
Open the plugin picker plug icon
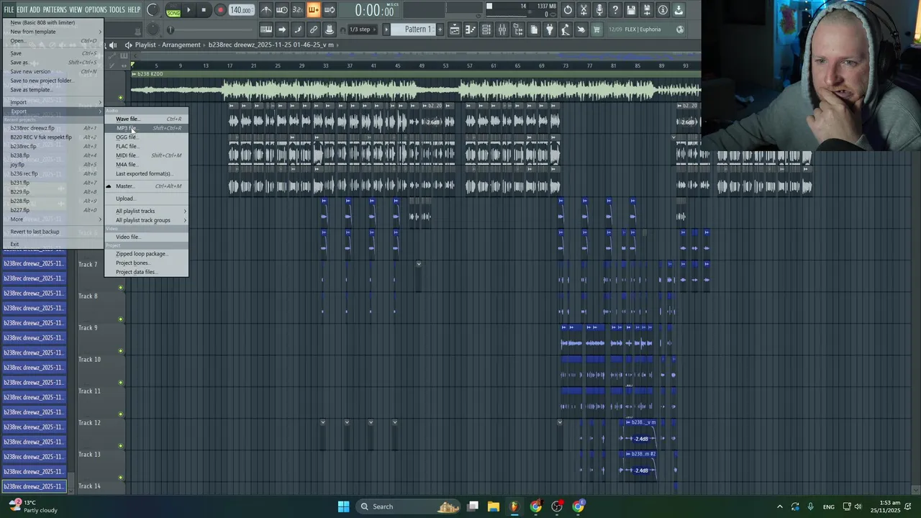click(x=550, y=29)
